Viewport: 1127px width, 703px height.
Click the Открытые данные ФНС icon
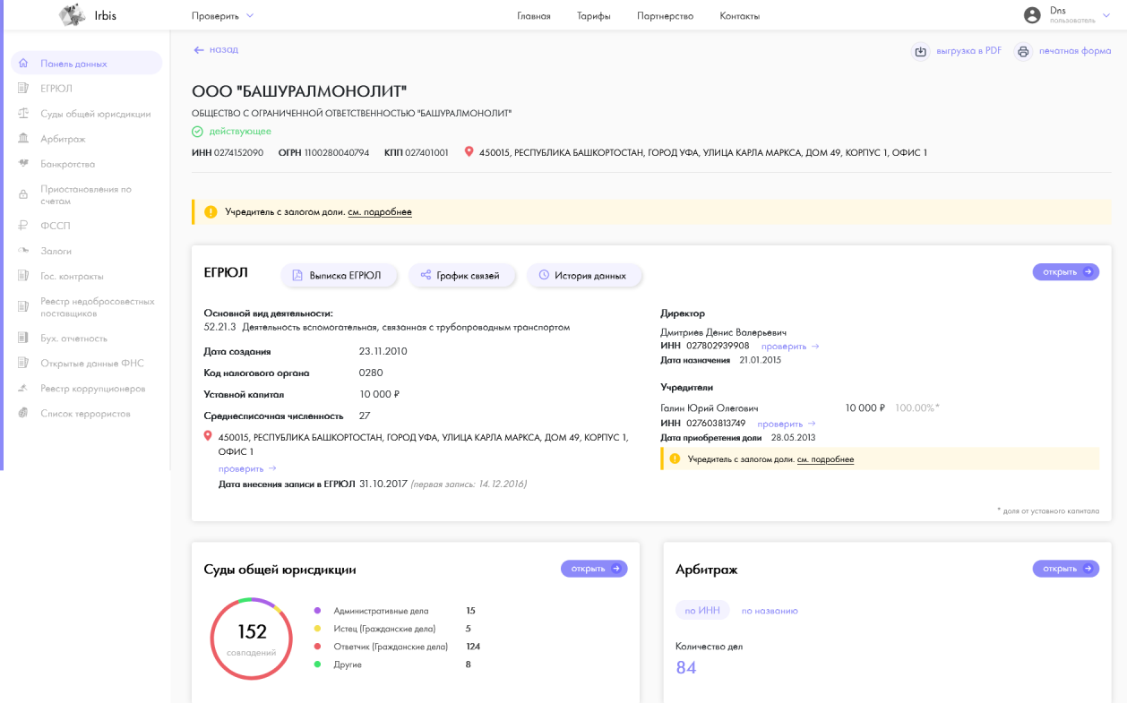tap(23, 364)
